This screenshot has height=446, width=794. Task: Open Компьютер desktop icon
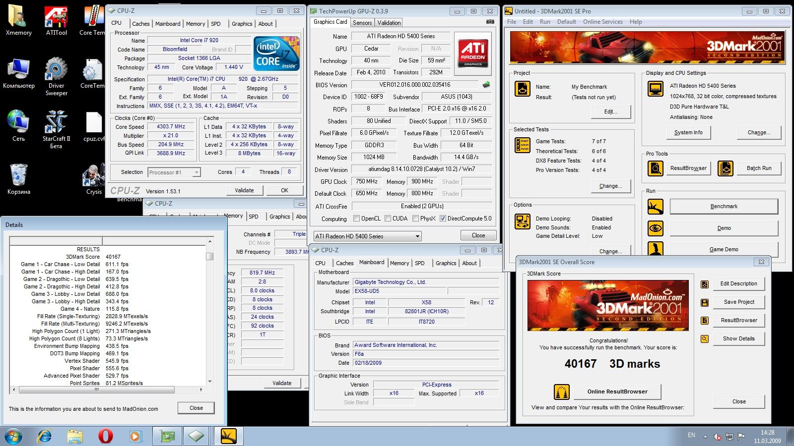click(18, 73)
